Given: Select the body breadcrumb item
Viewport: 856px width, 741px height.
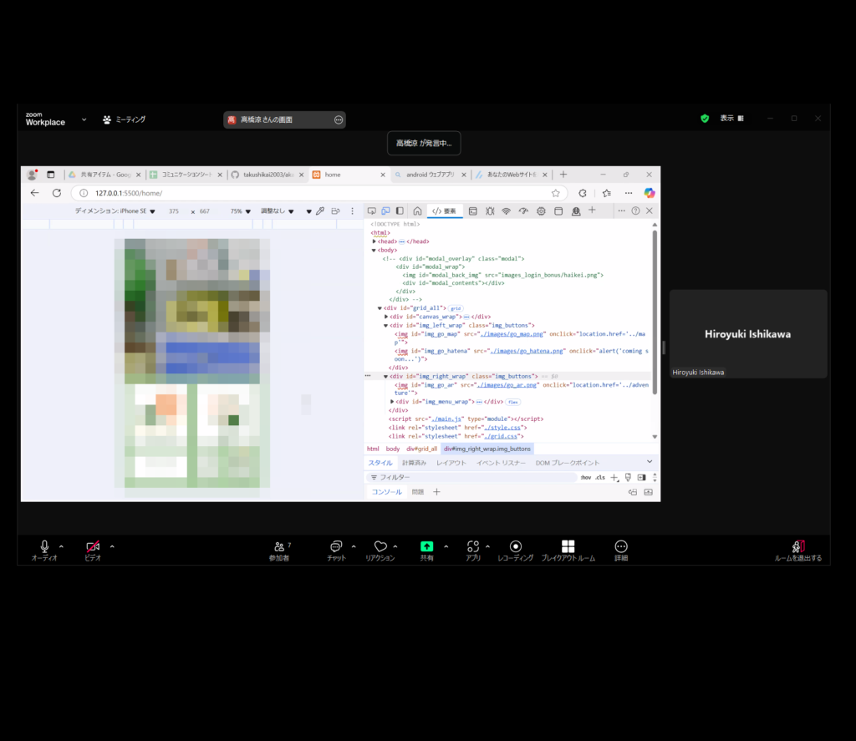Looking at the screenshot, I should pos(393,449).
